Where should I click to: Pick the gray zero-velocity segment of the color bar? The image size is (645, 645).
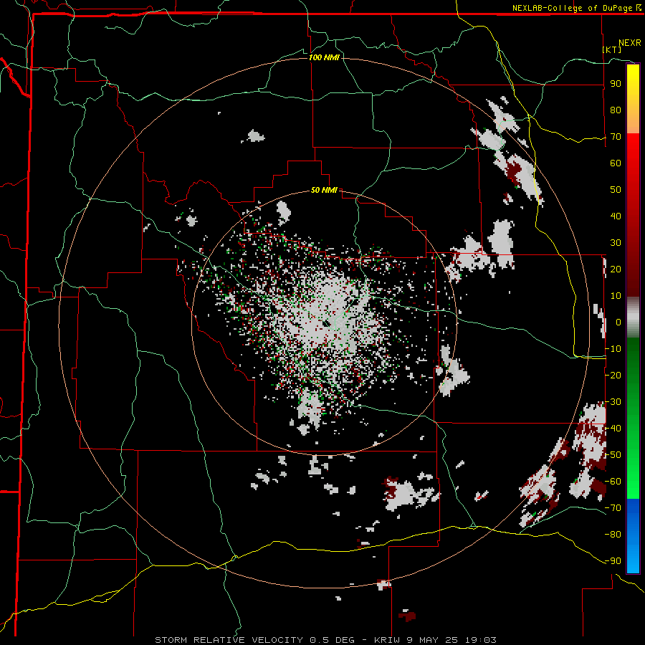pyautogui.click(x=633, y=317)
